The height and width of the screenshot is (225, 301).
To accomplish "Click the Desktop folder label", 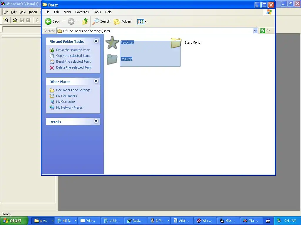I will tap(126, 59).
